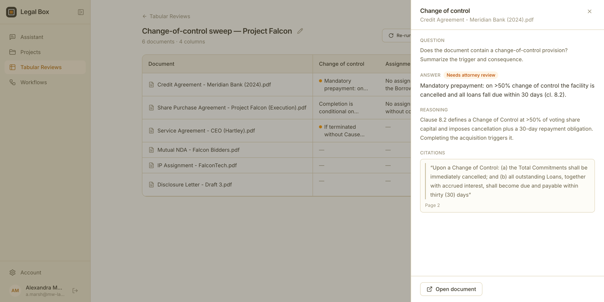
Task: Click the Projects folder icon
Action: point(12,52)
